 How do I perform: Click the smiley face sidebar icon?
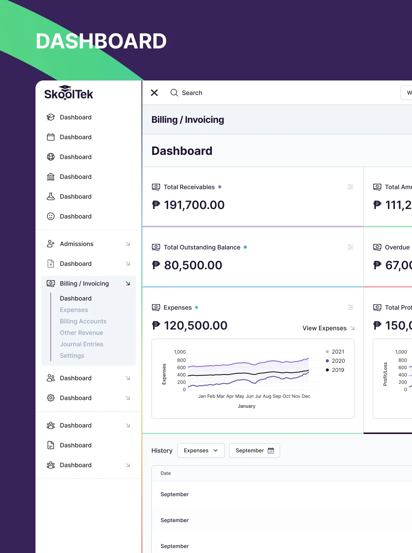click(x=51, y=216)
